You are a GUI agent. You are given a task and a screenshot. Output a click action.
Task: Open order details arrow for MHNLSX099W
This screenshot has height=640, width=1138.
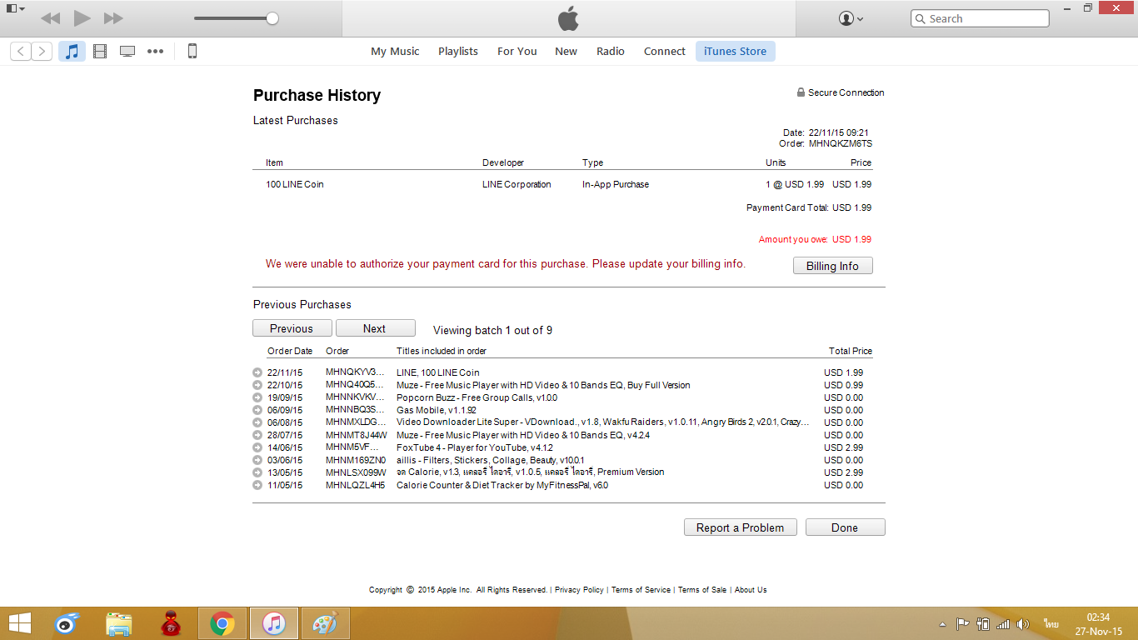click(257, 472)
